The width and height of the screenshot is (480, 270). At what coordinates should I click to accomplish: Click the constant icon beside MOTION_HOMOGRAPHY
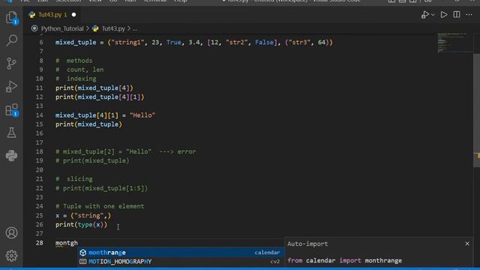82,262
